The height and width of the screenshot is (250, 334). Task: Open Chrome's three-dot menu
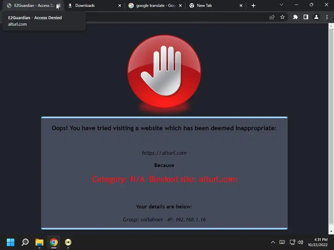click(327, 17)
